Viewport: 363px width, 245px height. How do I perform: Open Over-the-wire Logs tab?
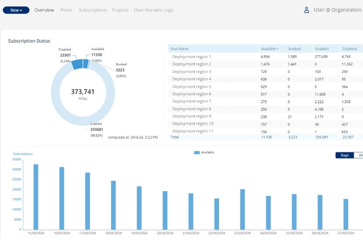153,10
